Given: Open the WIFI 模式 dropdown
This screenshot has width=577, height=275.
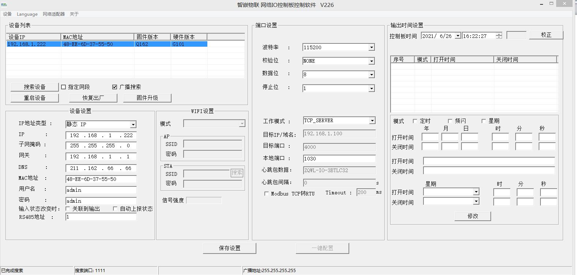Looking at the screenshot, I should coord(242,124).
